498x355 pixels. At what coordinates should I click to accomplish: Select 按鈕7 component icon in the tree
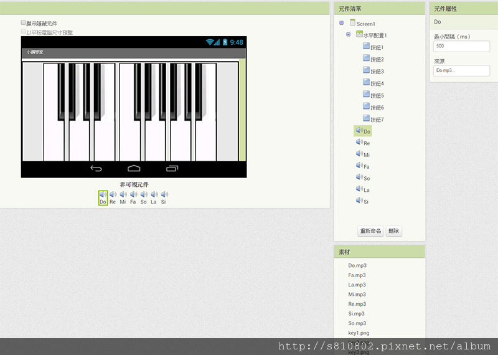tap(366, 118)
